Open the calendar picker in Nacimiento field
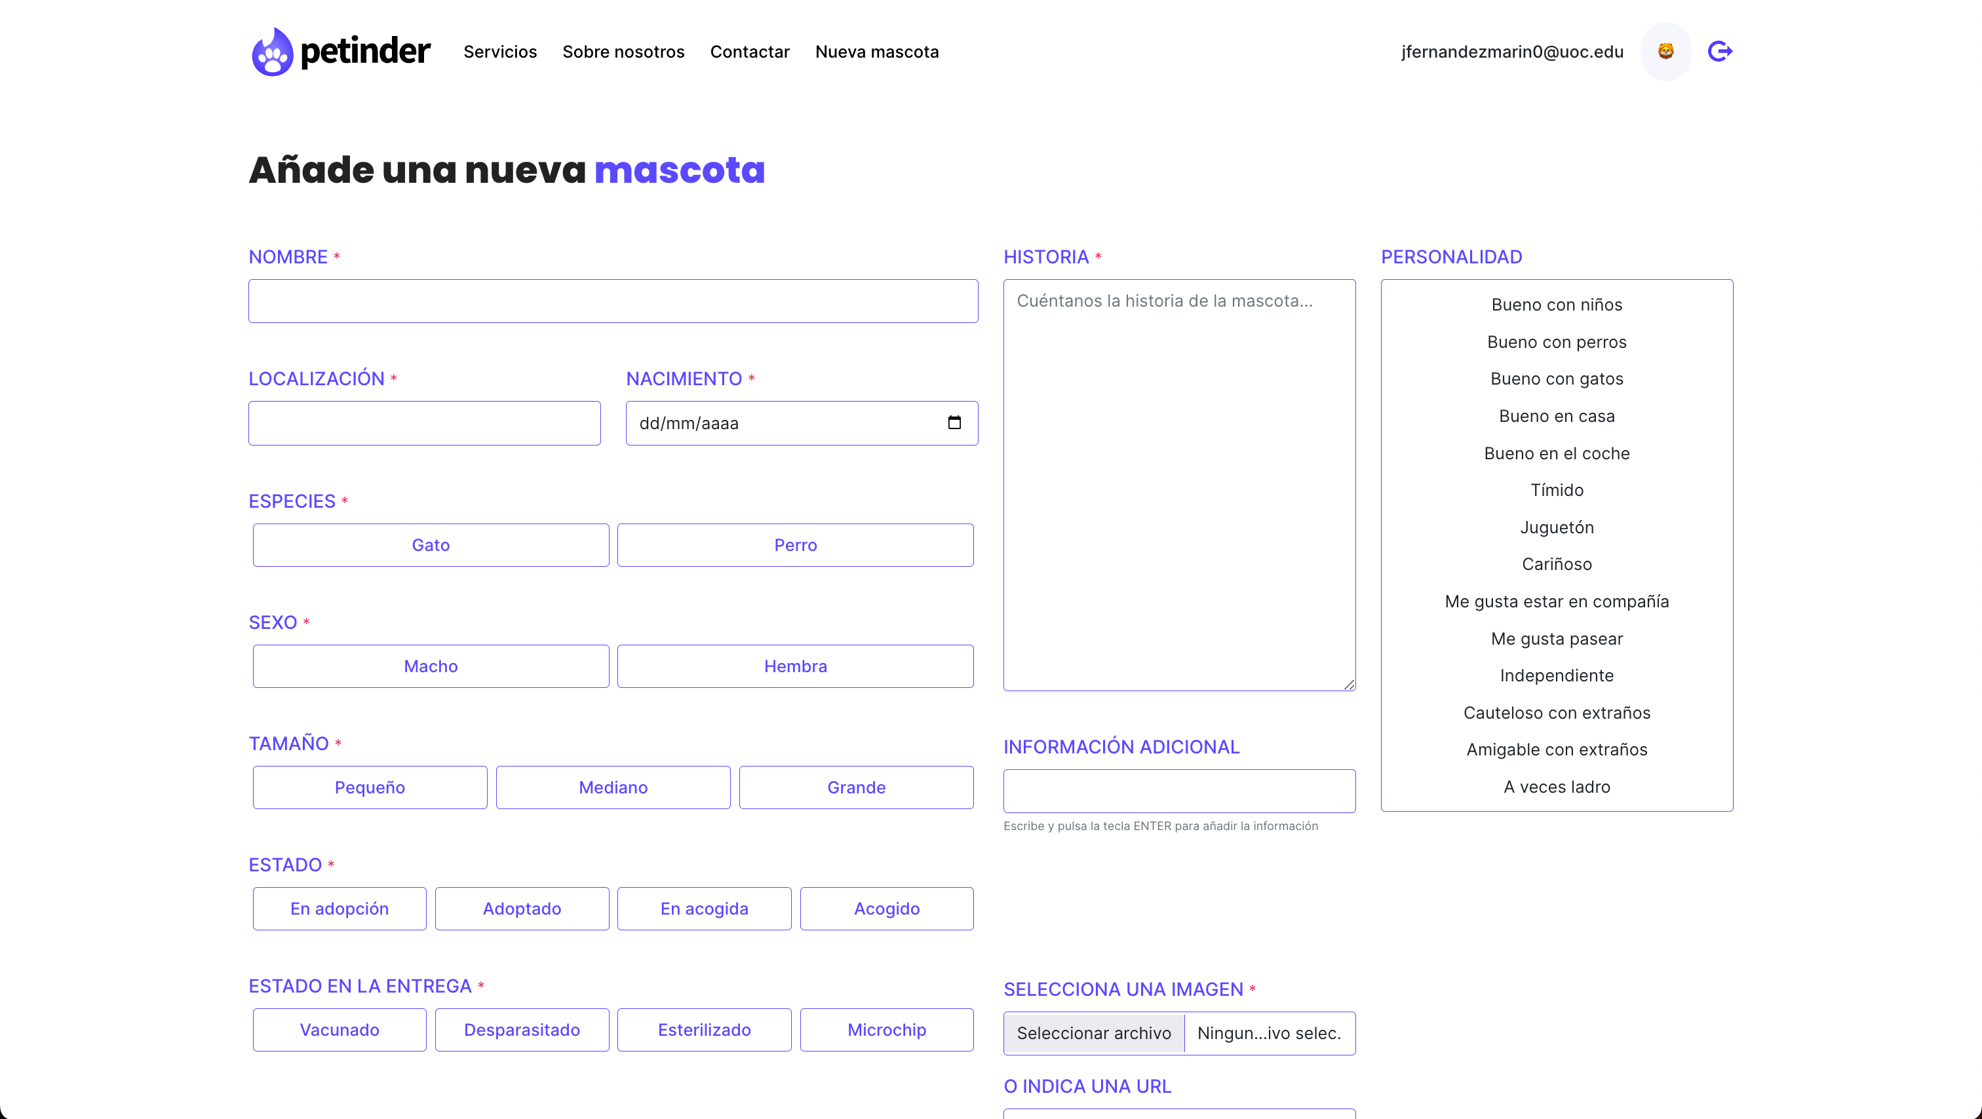Viewport: 1982px width, 1119px height. point(954,422)
